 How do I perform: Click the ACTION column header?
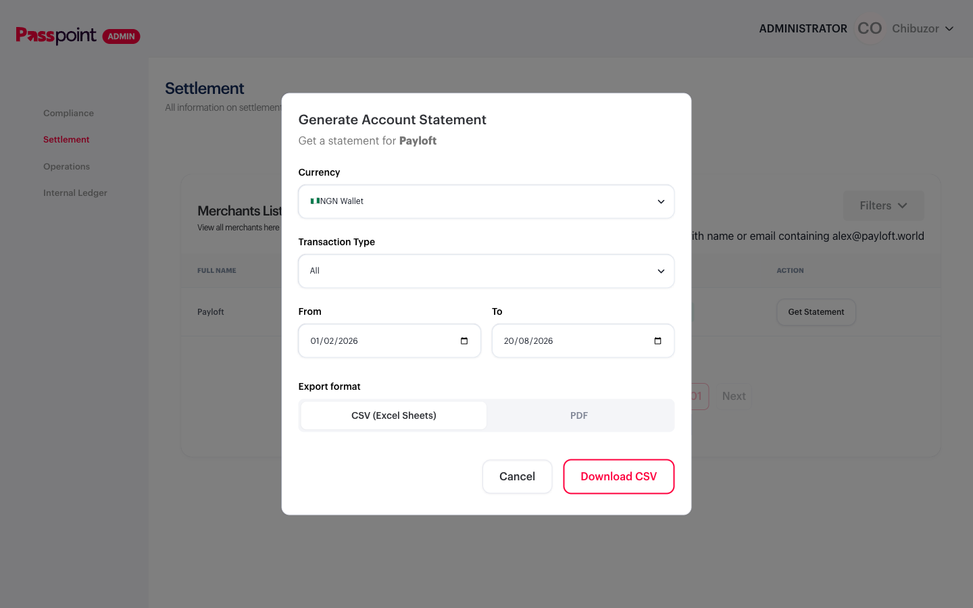[x=790, y=271]
